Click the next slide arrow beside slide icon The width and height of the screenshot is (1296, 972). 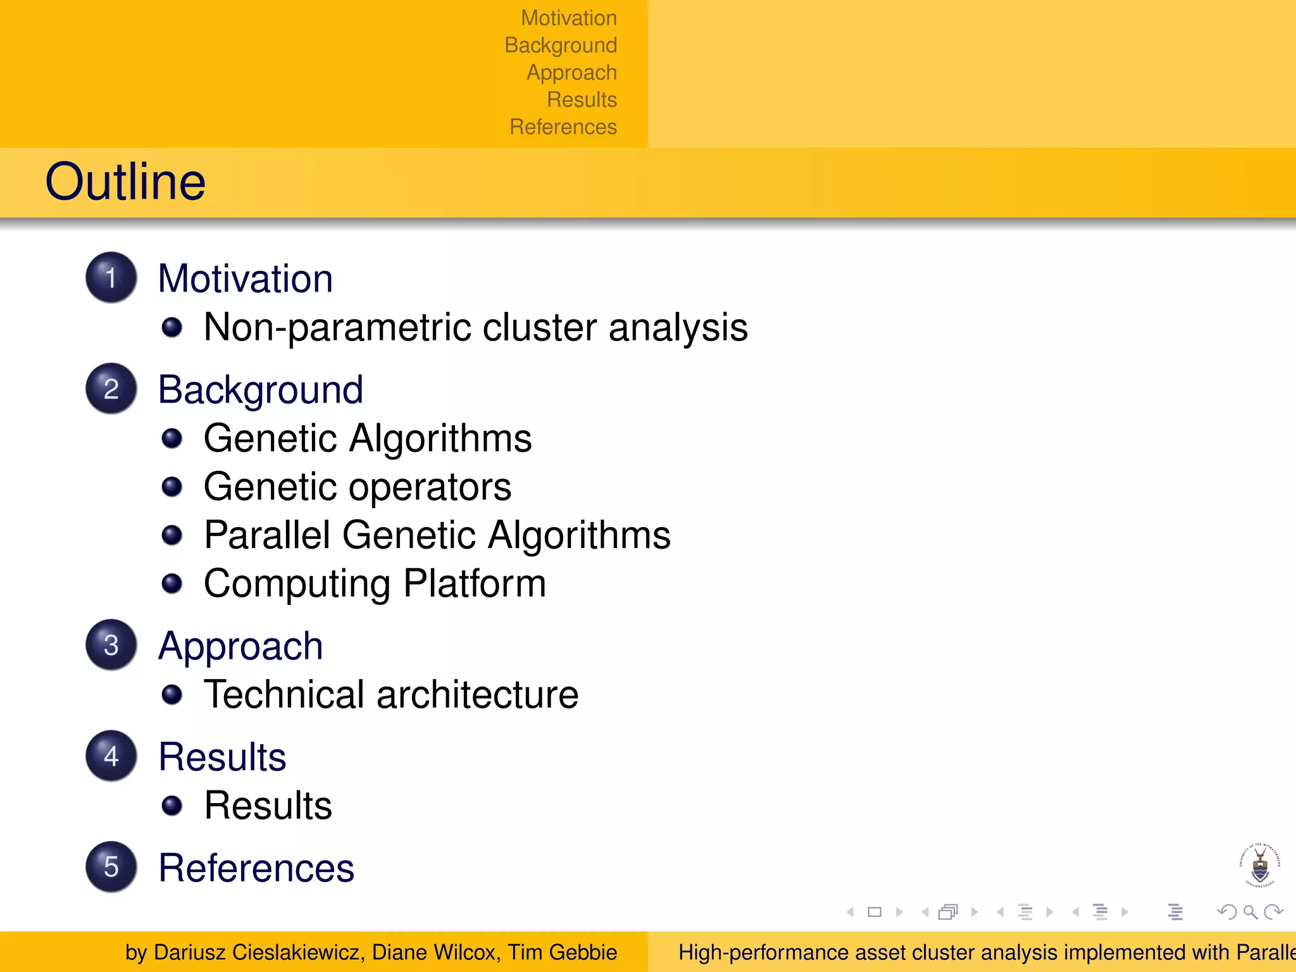(899, 912)
